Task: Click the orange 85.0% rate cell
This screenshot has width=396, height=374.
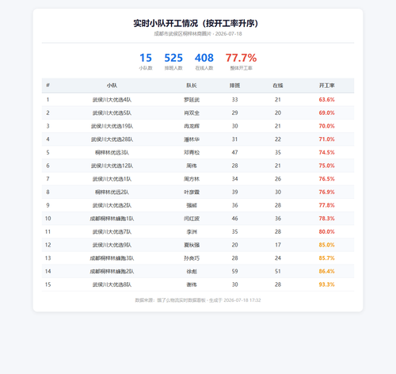Action: coord(326,245)
